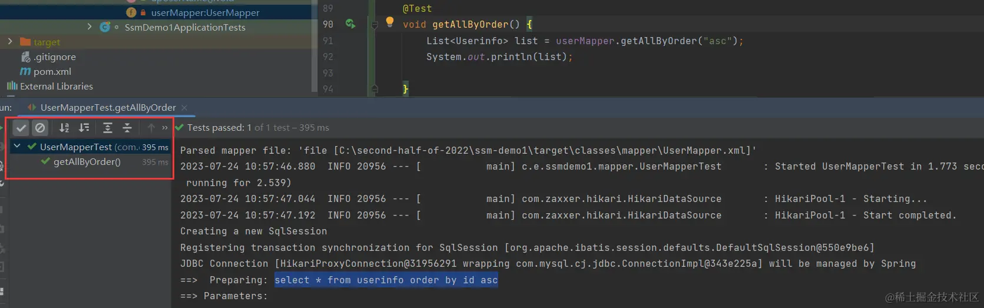Select the target folder
The width and height of the screenshot is (984, 308).
click(x=47, y=42)
